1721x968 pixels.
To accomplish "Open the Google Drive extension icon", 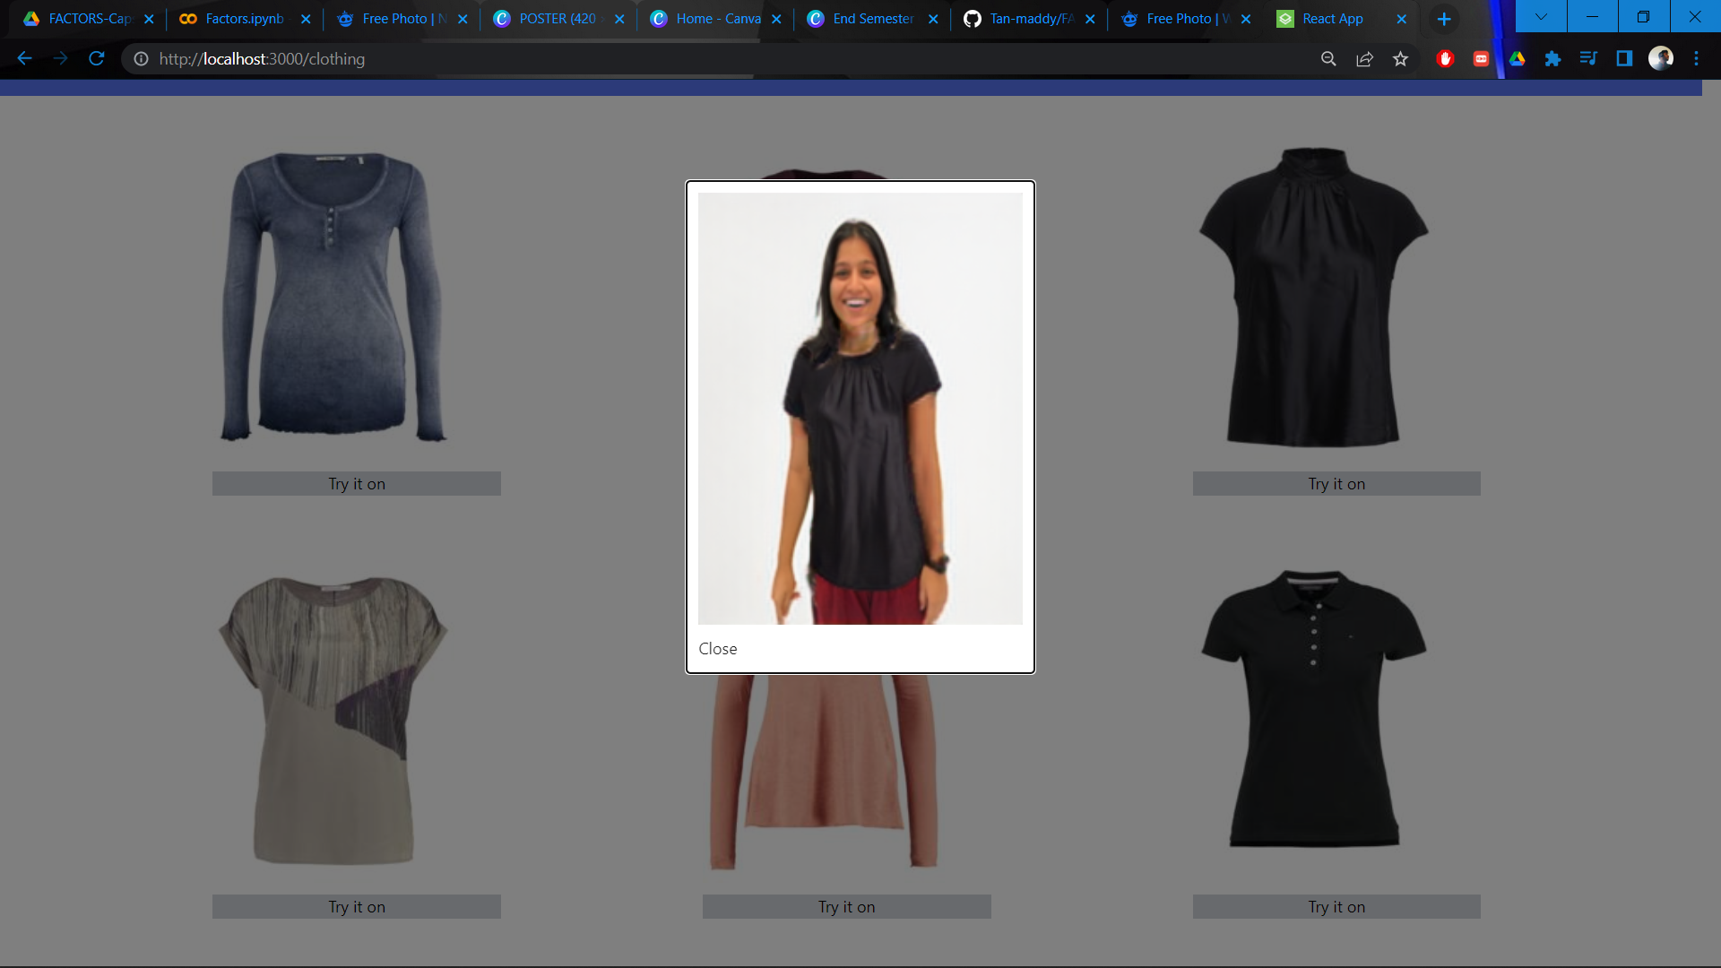I will [1517, 59].
